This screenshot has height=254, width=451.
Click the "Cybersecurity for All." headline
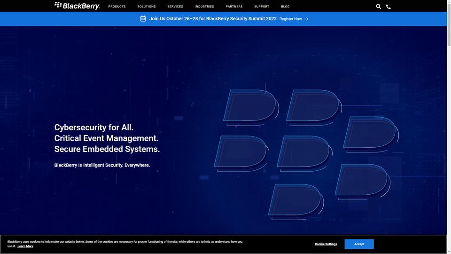[x=94, y=127]
